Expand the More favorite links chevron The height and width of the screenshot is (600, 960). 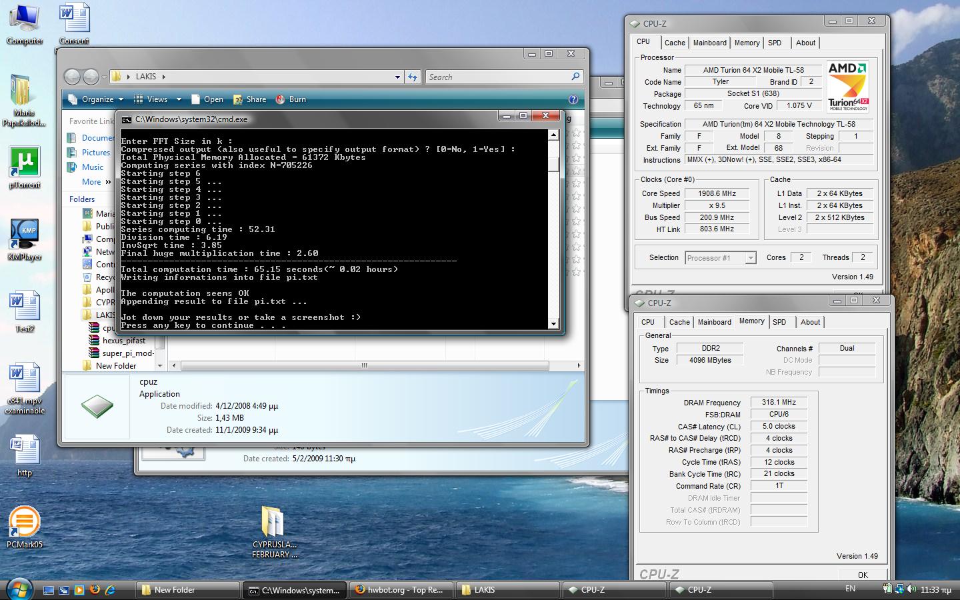(108, 182)
